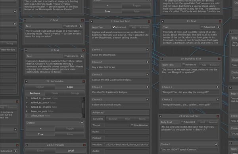Select Local scope in node 21
Image resolution: width=238 pixels, height=154 pixels.
coord(70,87)
